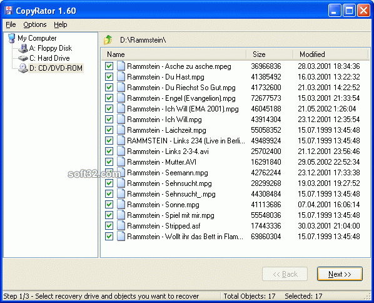374x303 pixels.
Task: Click the file icon of Links 234 (Live in Berli...
Action: 121,140
